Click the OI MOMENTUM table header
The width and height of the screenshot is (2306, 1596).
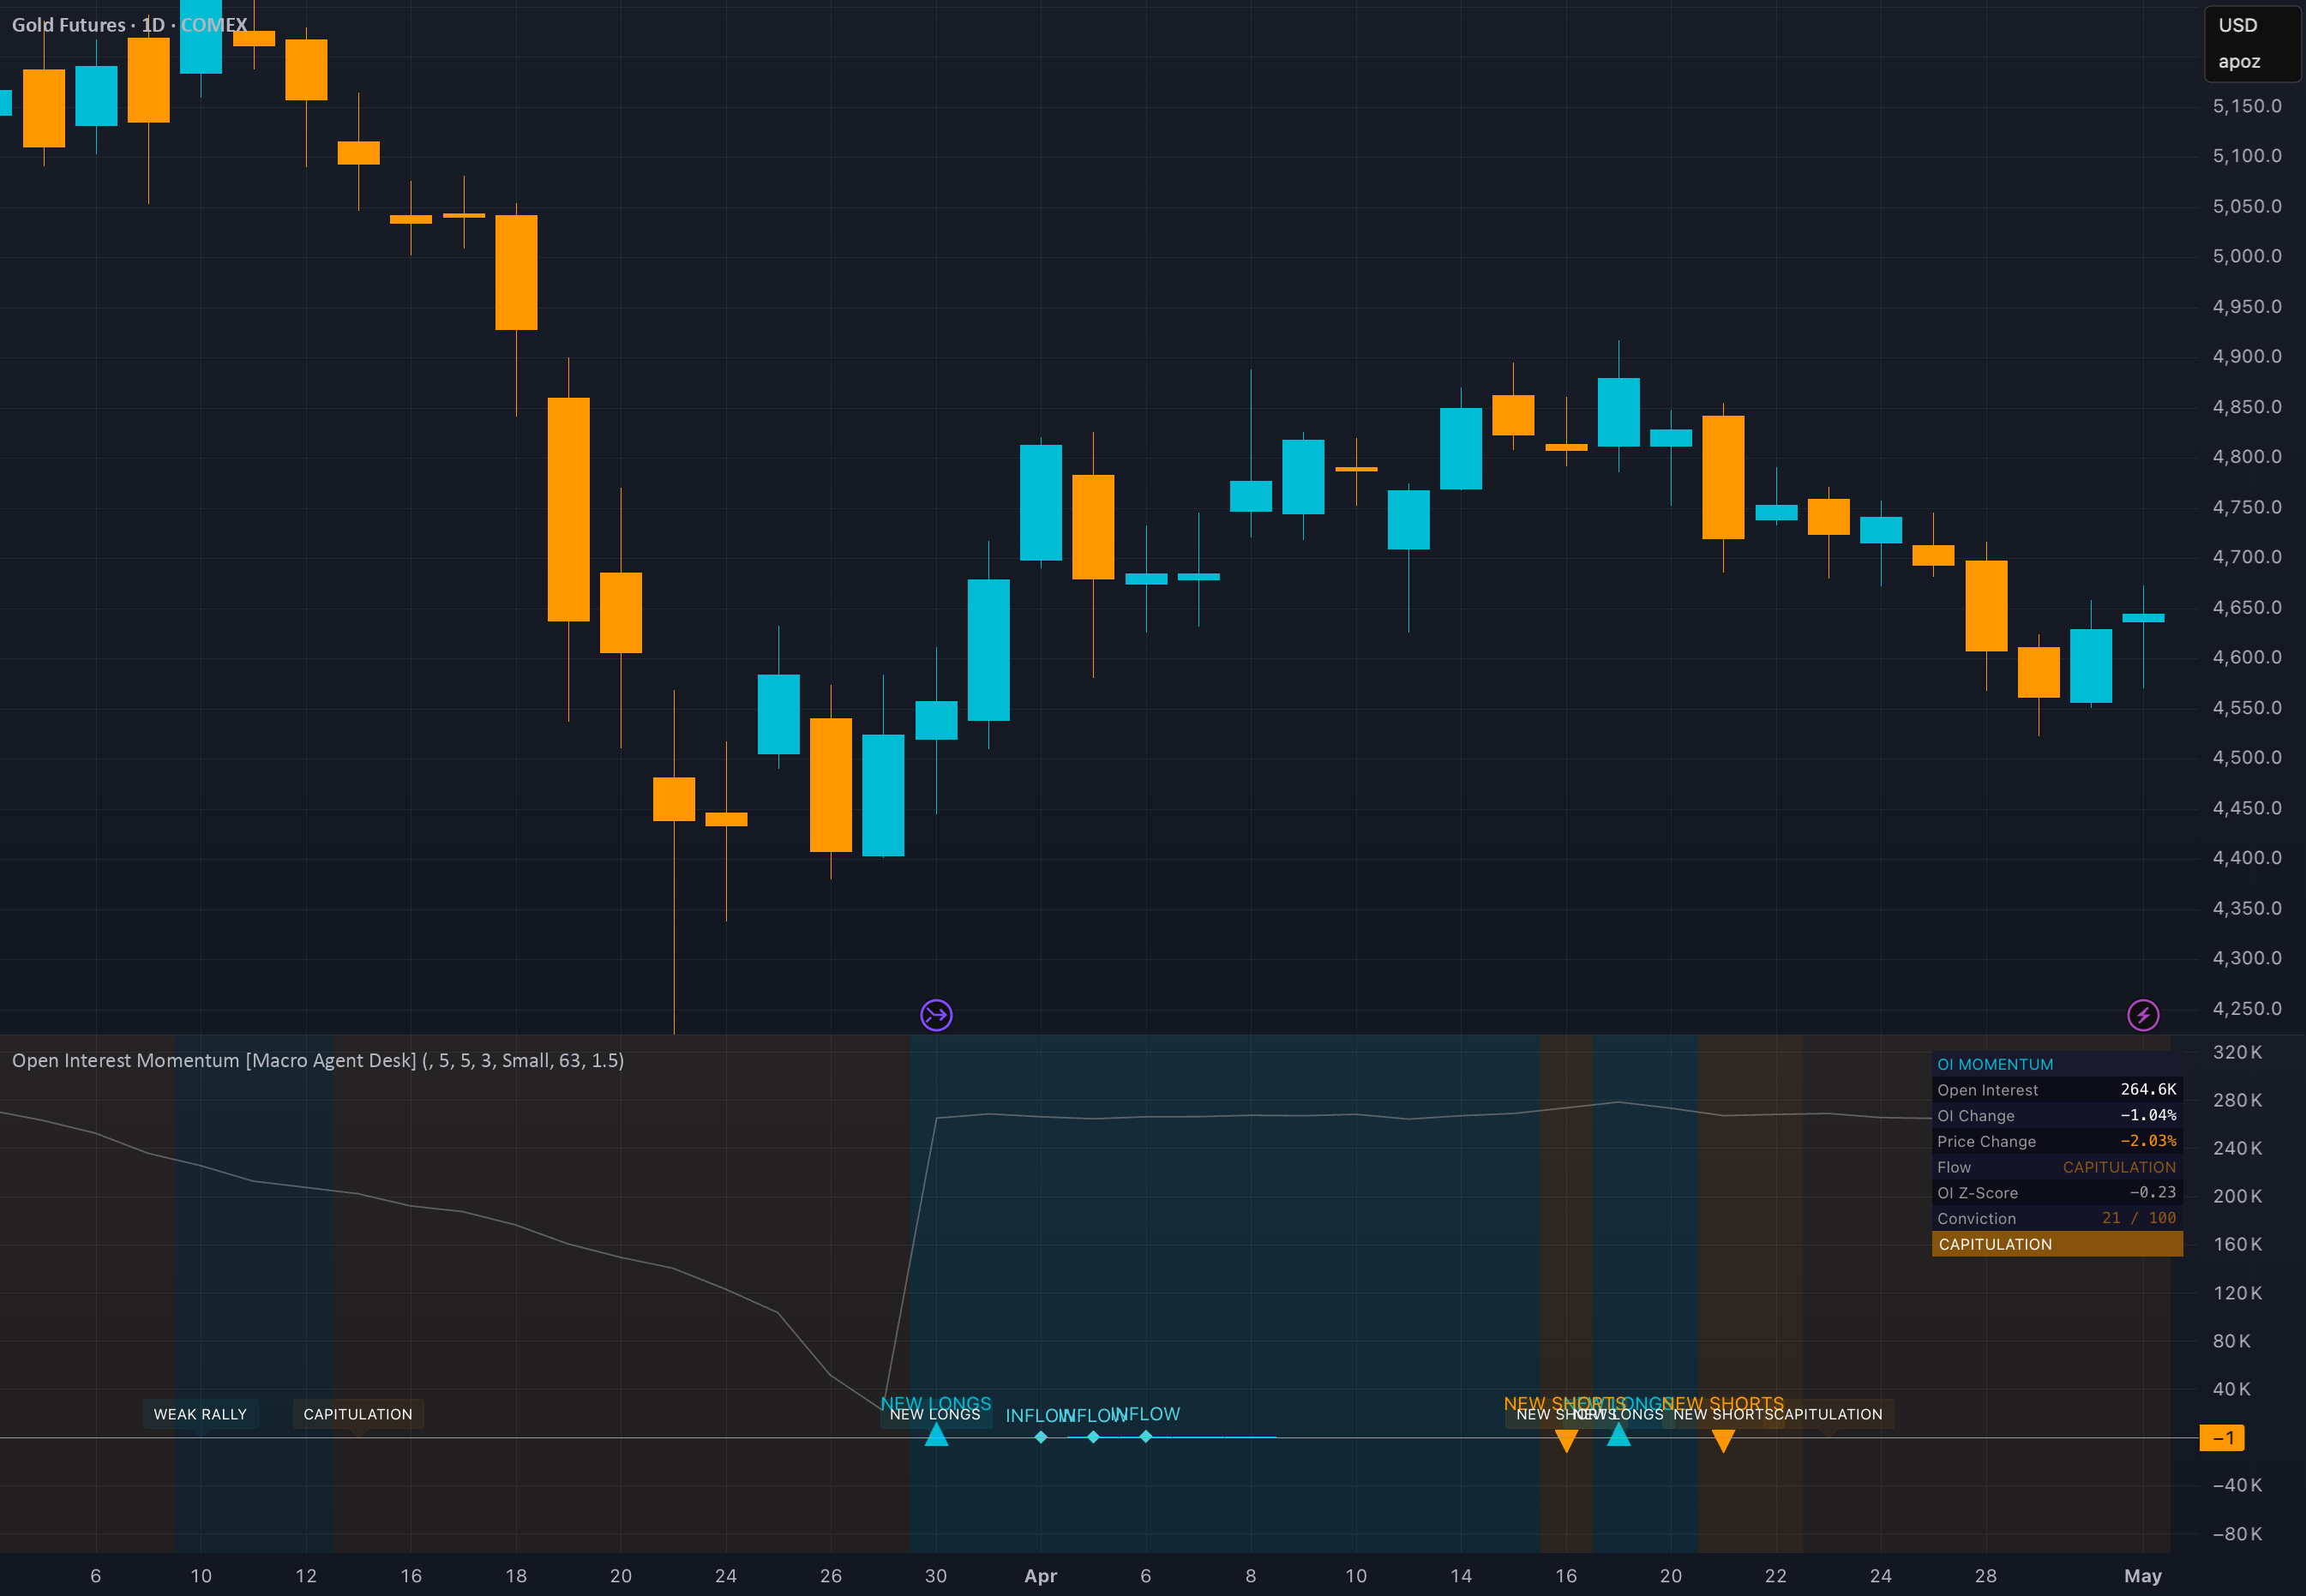point(1995,1064)
